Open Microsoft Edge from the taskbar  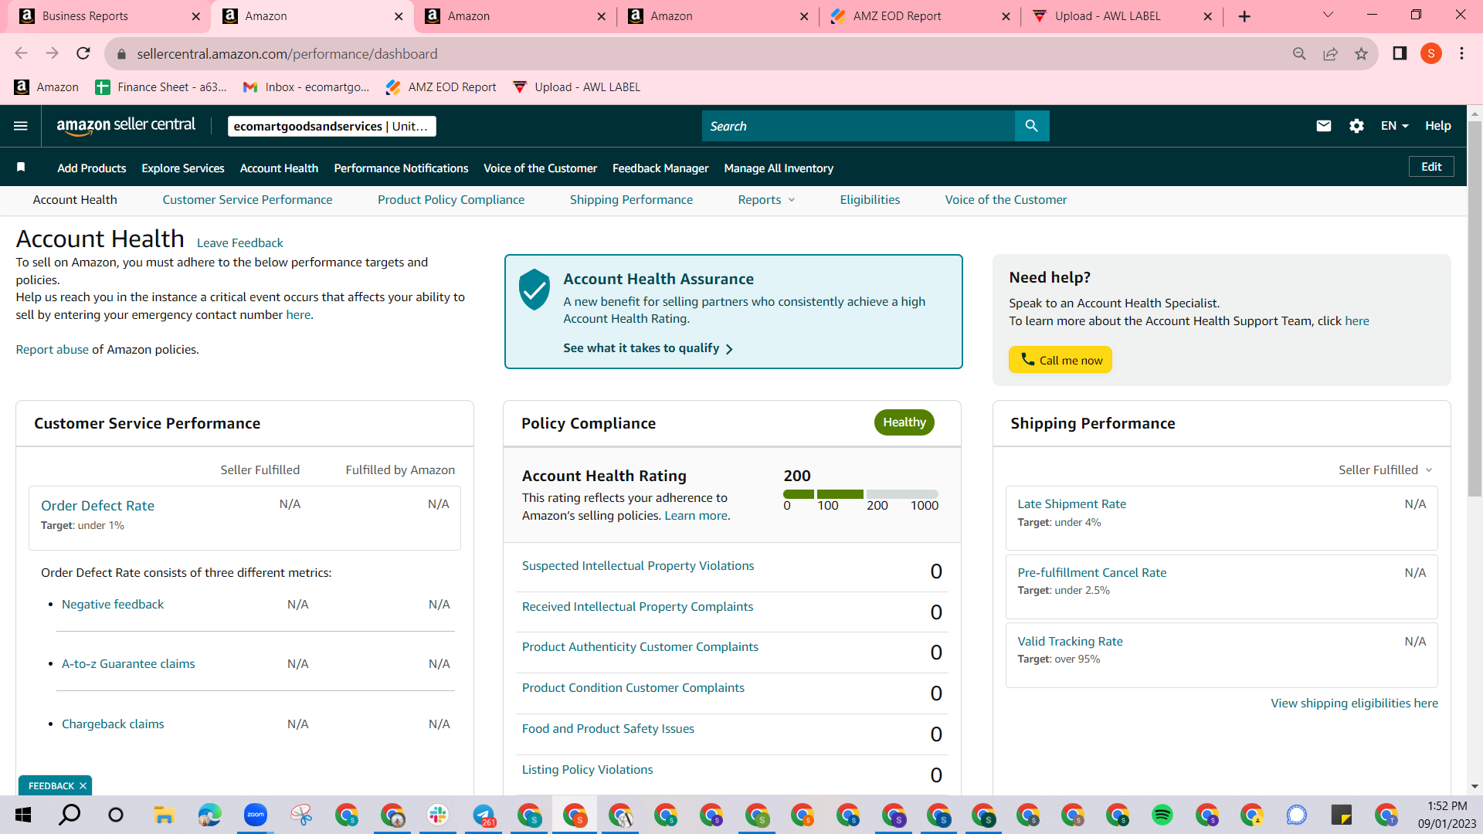click(209, 815)
